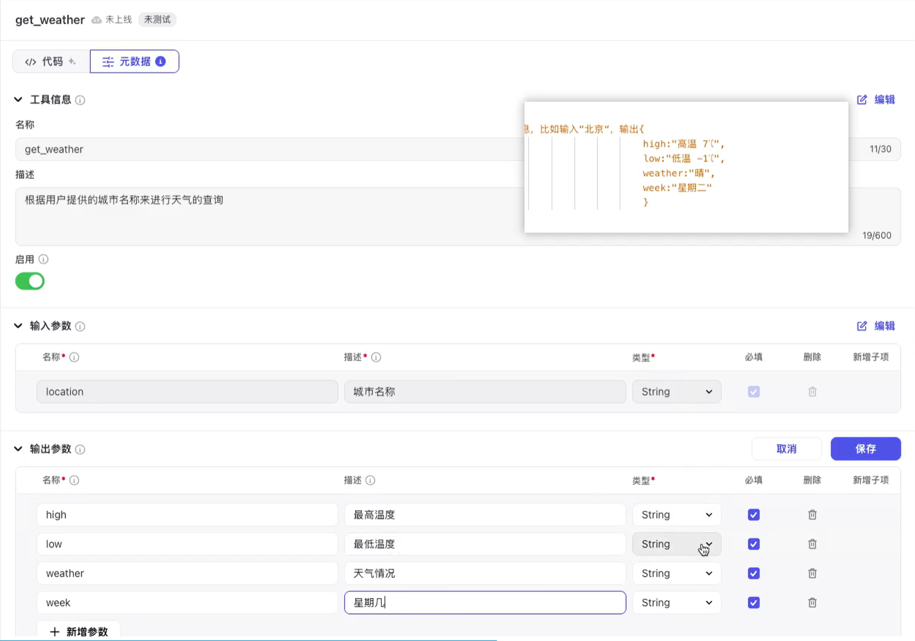Uncheck the required checkbox for high
This screenshot has height=641, width=915.
point(753,515)
